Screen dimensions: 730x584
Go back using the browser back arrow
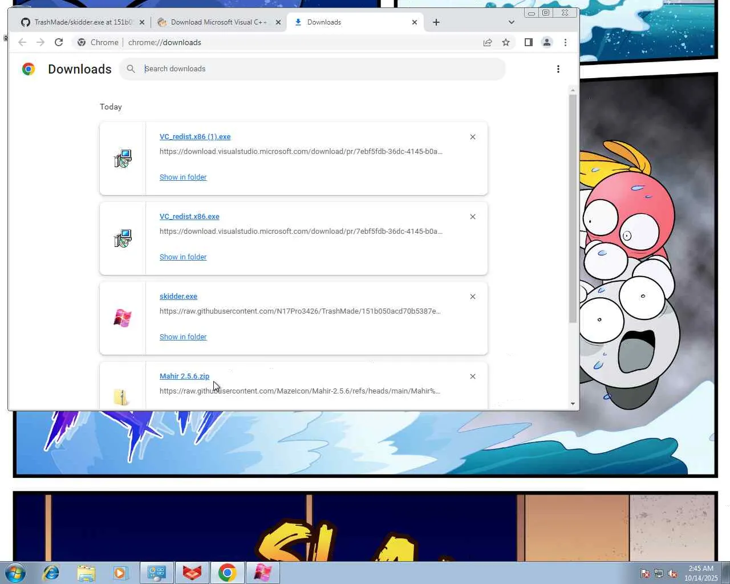(x=22, y=42)
